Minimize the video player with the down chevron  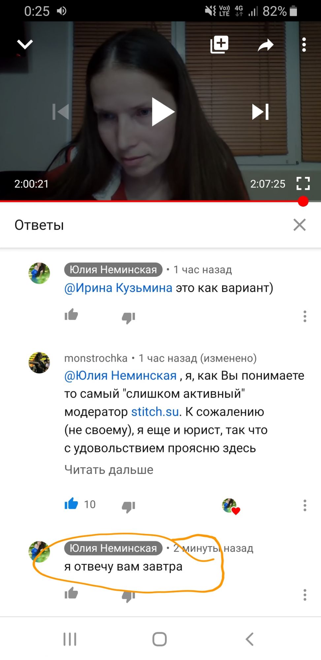pyautogui.click(x=25, y=44)
